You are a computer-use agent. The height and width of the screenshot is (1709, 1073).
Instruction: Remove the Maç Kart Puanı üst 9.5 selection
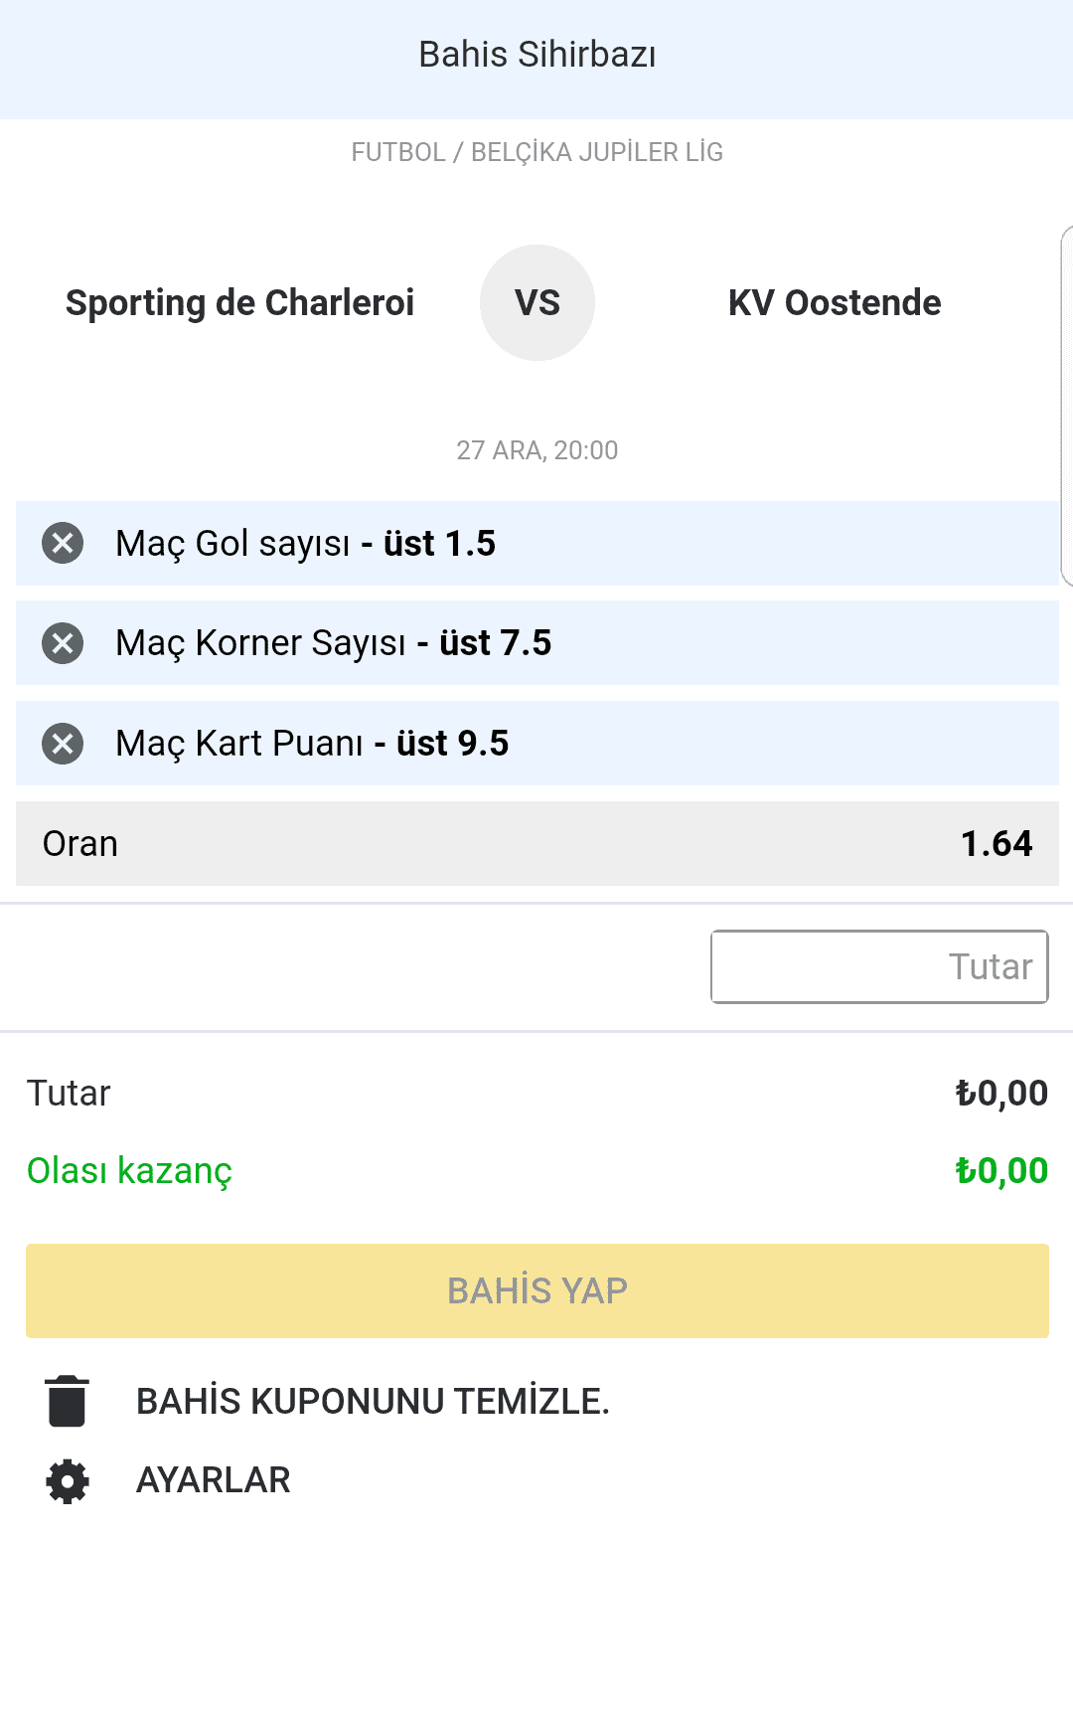coord(63,744)
